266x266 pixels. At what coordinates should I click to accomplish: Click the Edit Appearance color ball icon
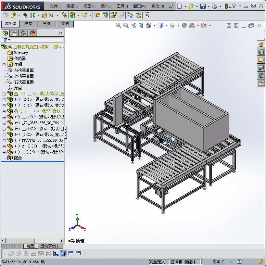184,25
